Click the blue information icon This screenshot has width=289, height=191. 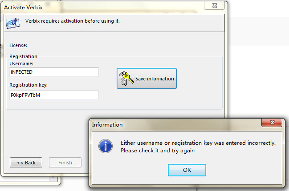click(105, 146)
